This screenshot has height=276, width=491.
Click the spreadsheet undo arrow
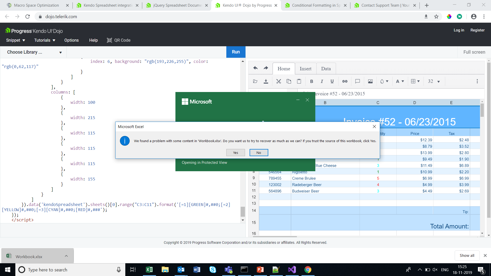[255, 68]
